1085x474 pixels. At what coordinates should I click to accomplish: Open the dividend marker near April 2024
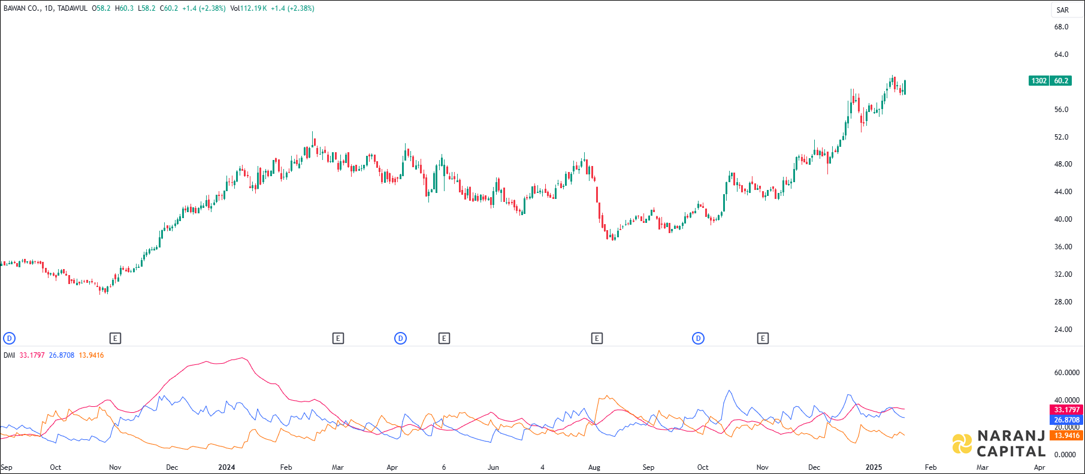pyautogui.click(x=400, y=339)
